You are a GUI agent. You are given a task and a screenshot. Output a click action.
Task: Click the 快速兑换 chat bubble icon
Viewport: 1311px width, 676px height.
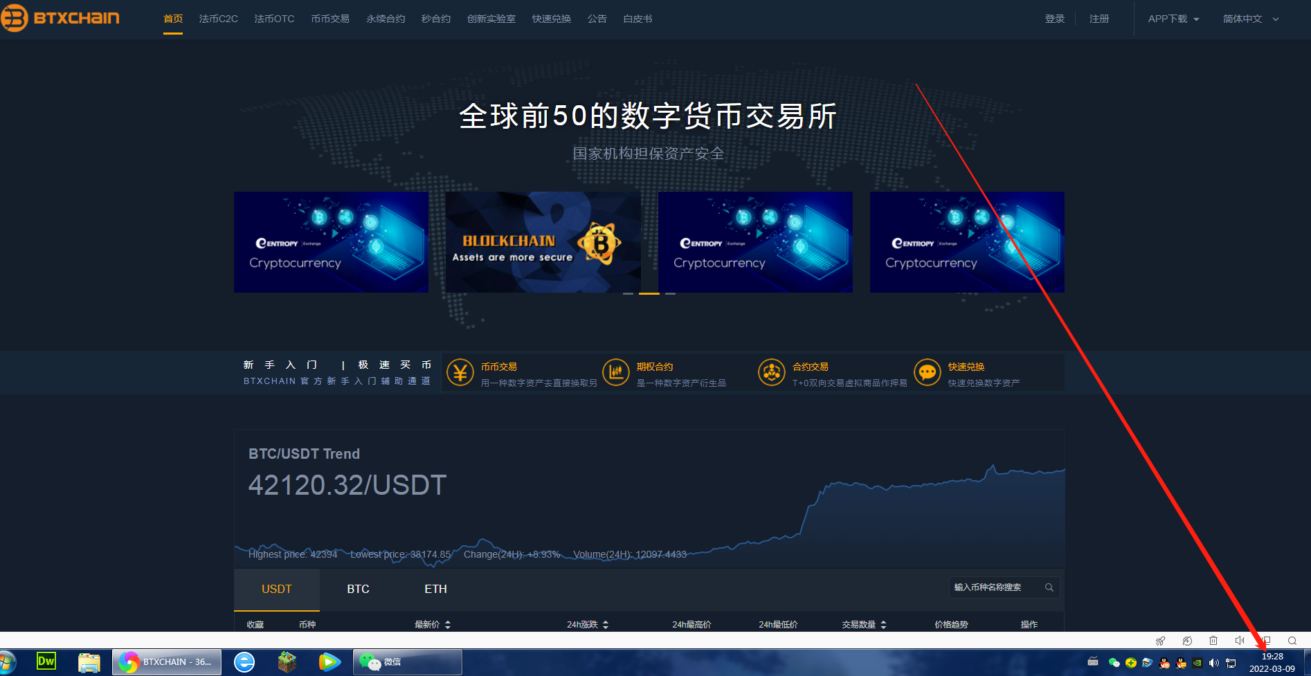point(928,372)
